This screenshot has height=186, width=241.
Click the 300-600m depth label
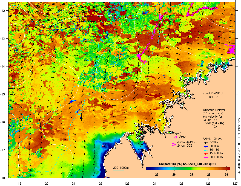pos(216,157)
